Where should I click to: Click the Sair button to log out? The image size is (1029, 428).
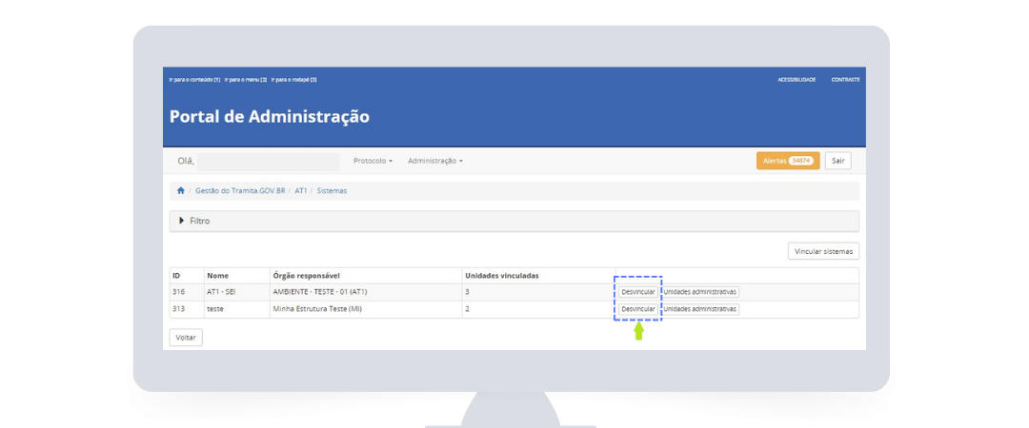(x=837, y=161)
